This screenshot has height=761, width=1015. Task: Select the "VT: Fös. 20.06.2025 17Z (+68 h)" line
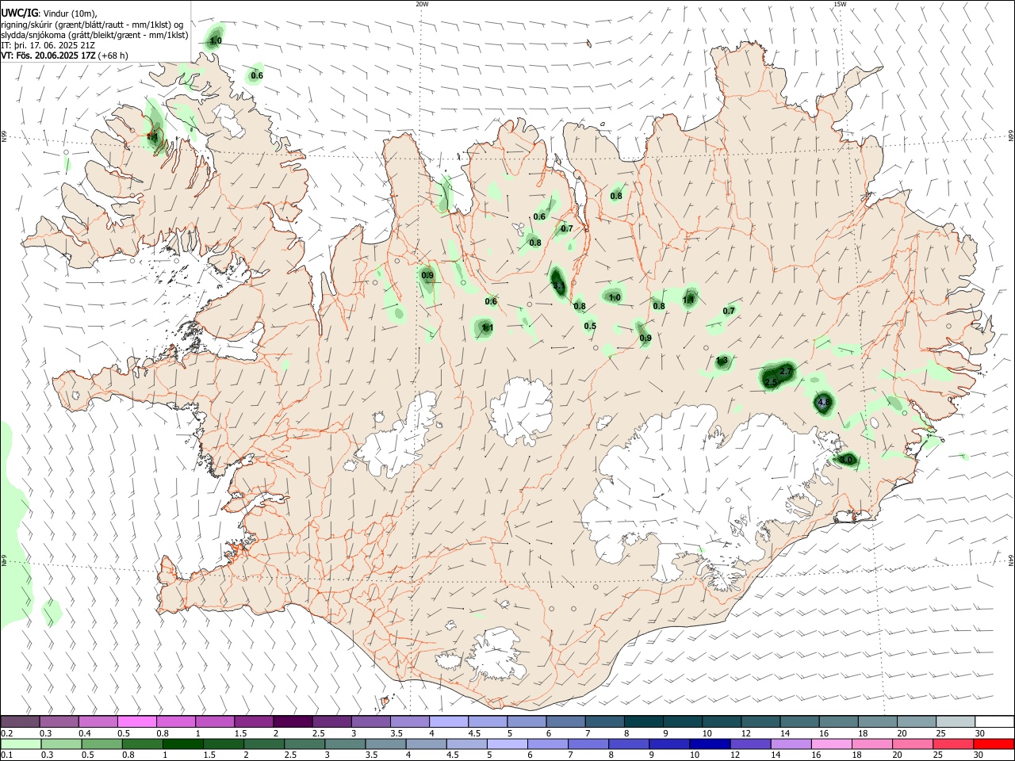click(64, 55)
